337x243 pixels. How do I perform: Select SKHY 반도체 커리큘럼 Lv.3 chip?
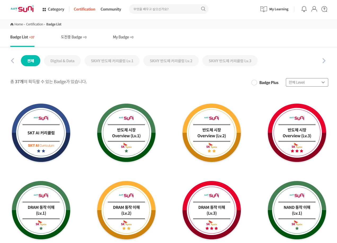(x=230, y=61)
